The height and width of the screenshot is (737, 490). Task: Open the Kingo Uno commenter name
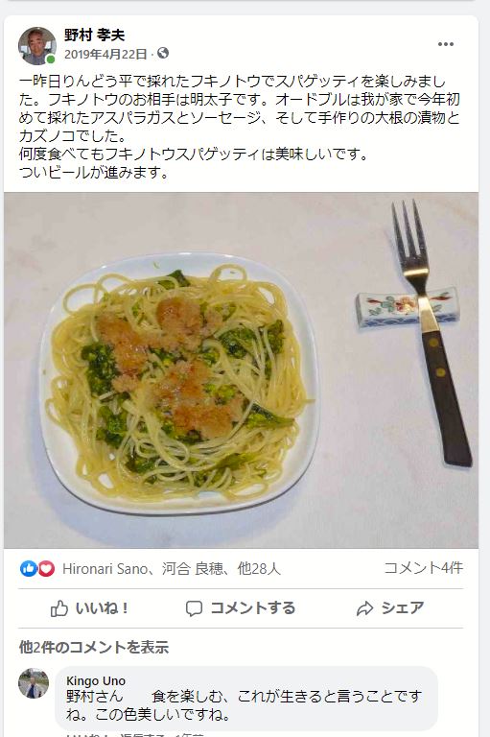[x=96, y=680]
